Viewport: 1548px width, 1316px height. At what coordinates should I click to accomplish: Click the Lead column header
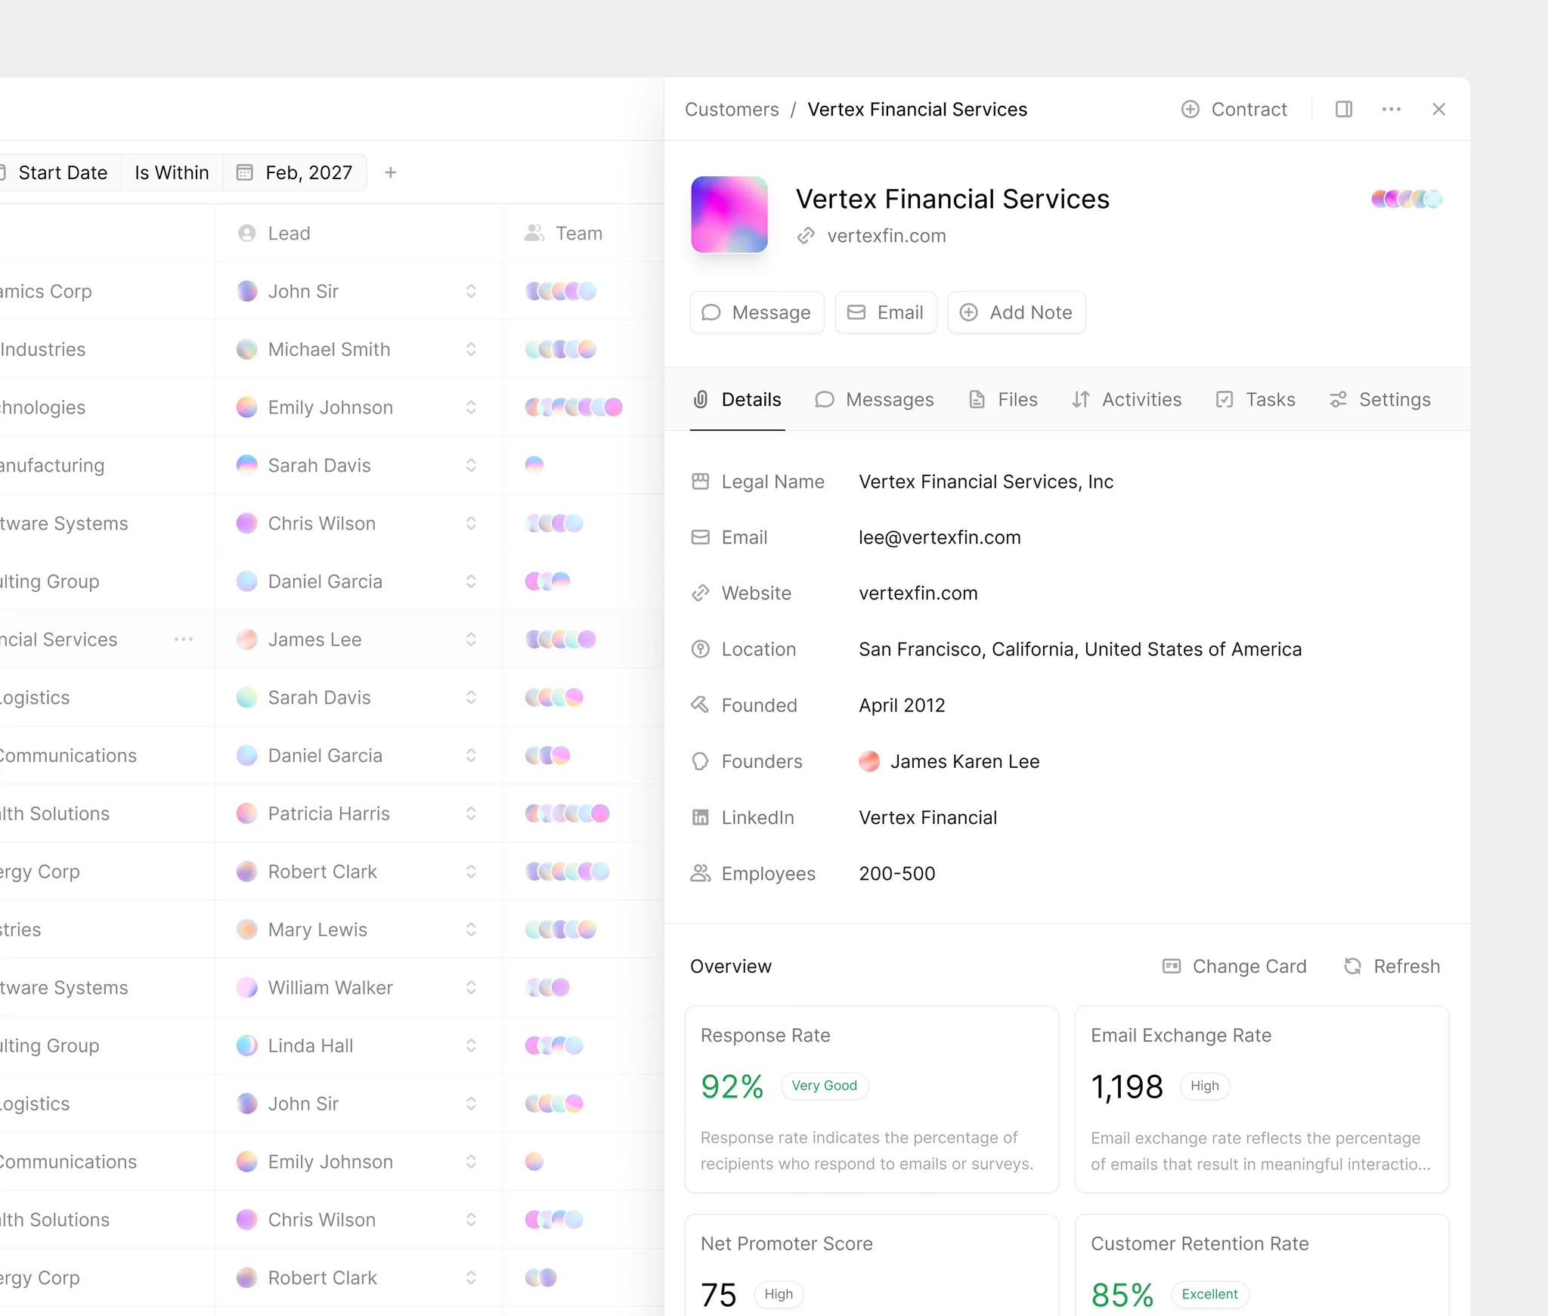(x=274, y=234)
